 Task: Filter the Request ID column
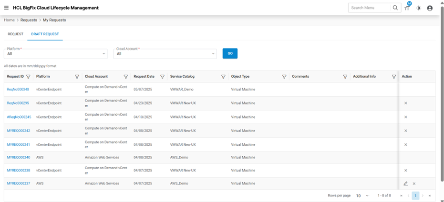28,77
